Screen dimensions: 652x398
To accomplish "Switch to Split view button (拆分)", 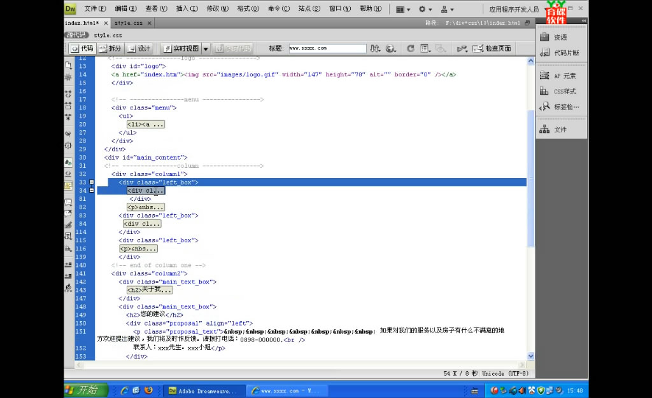I will click(x=110, y=48).
